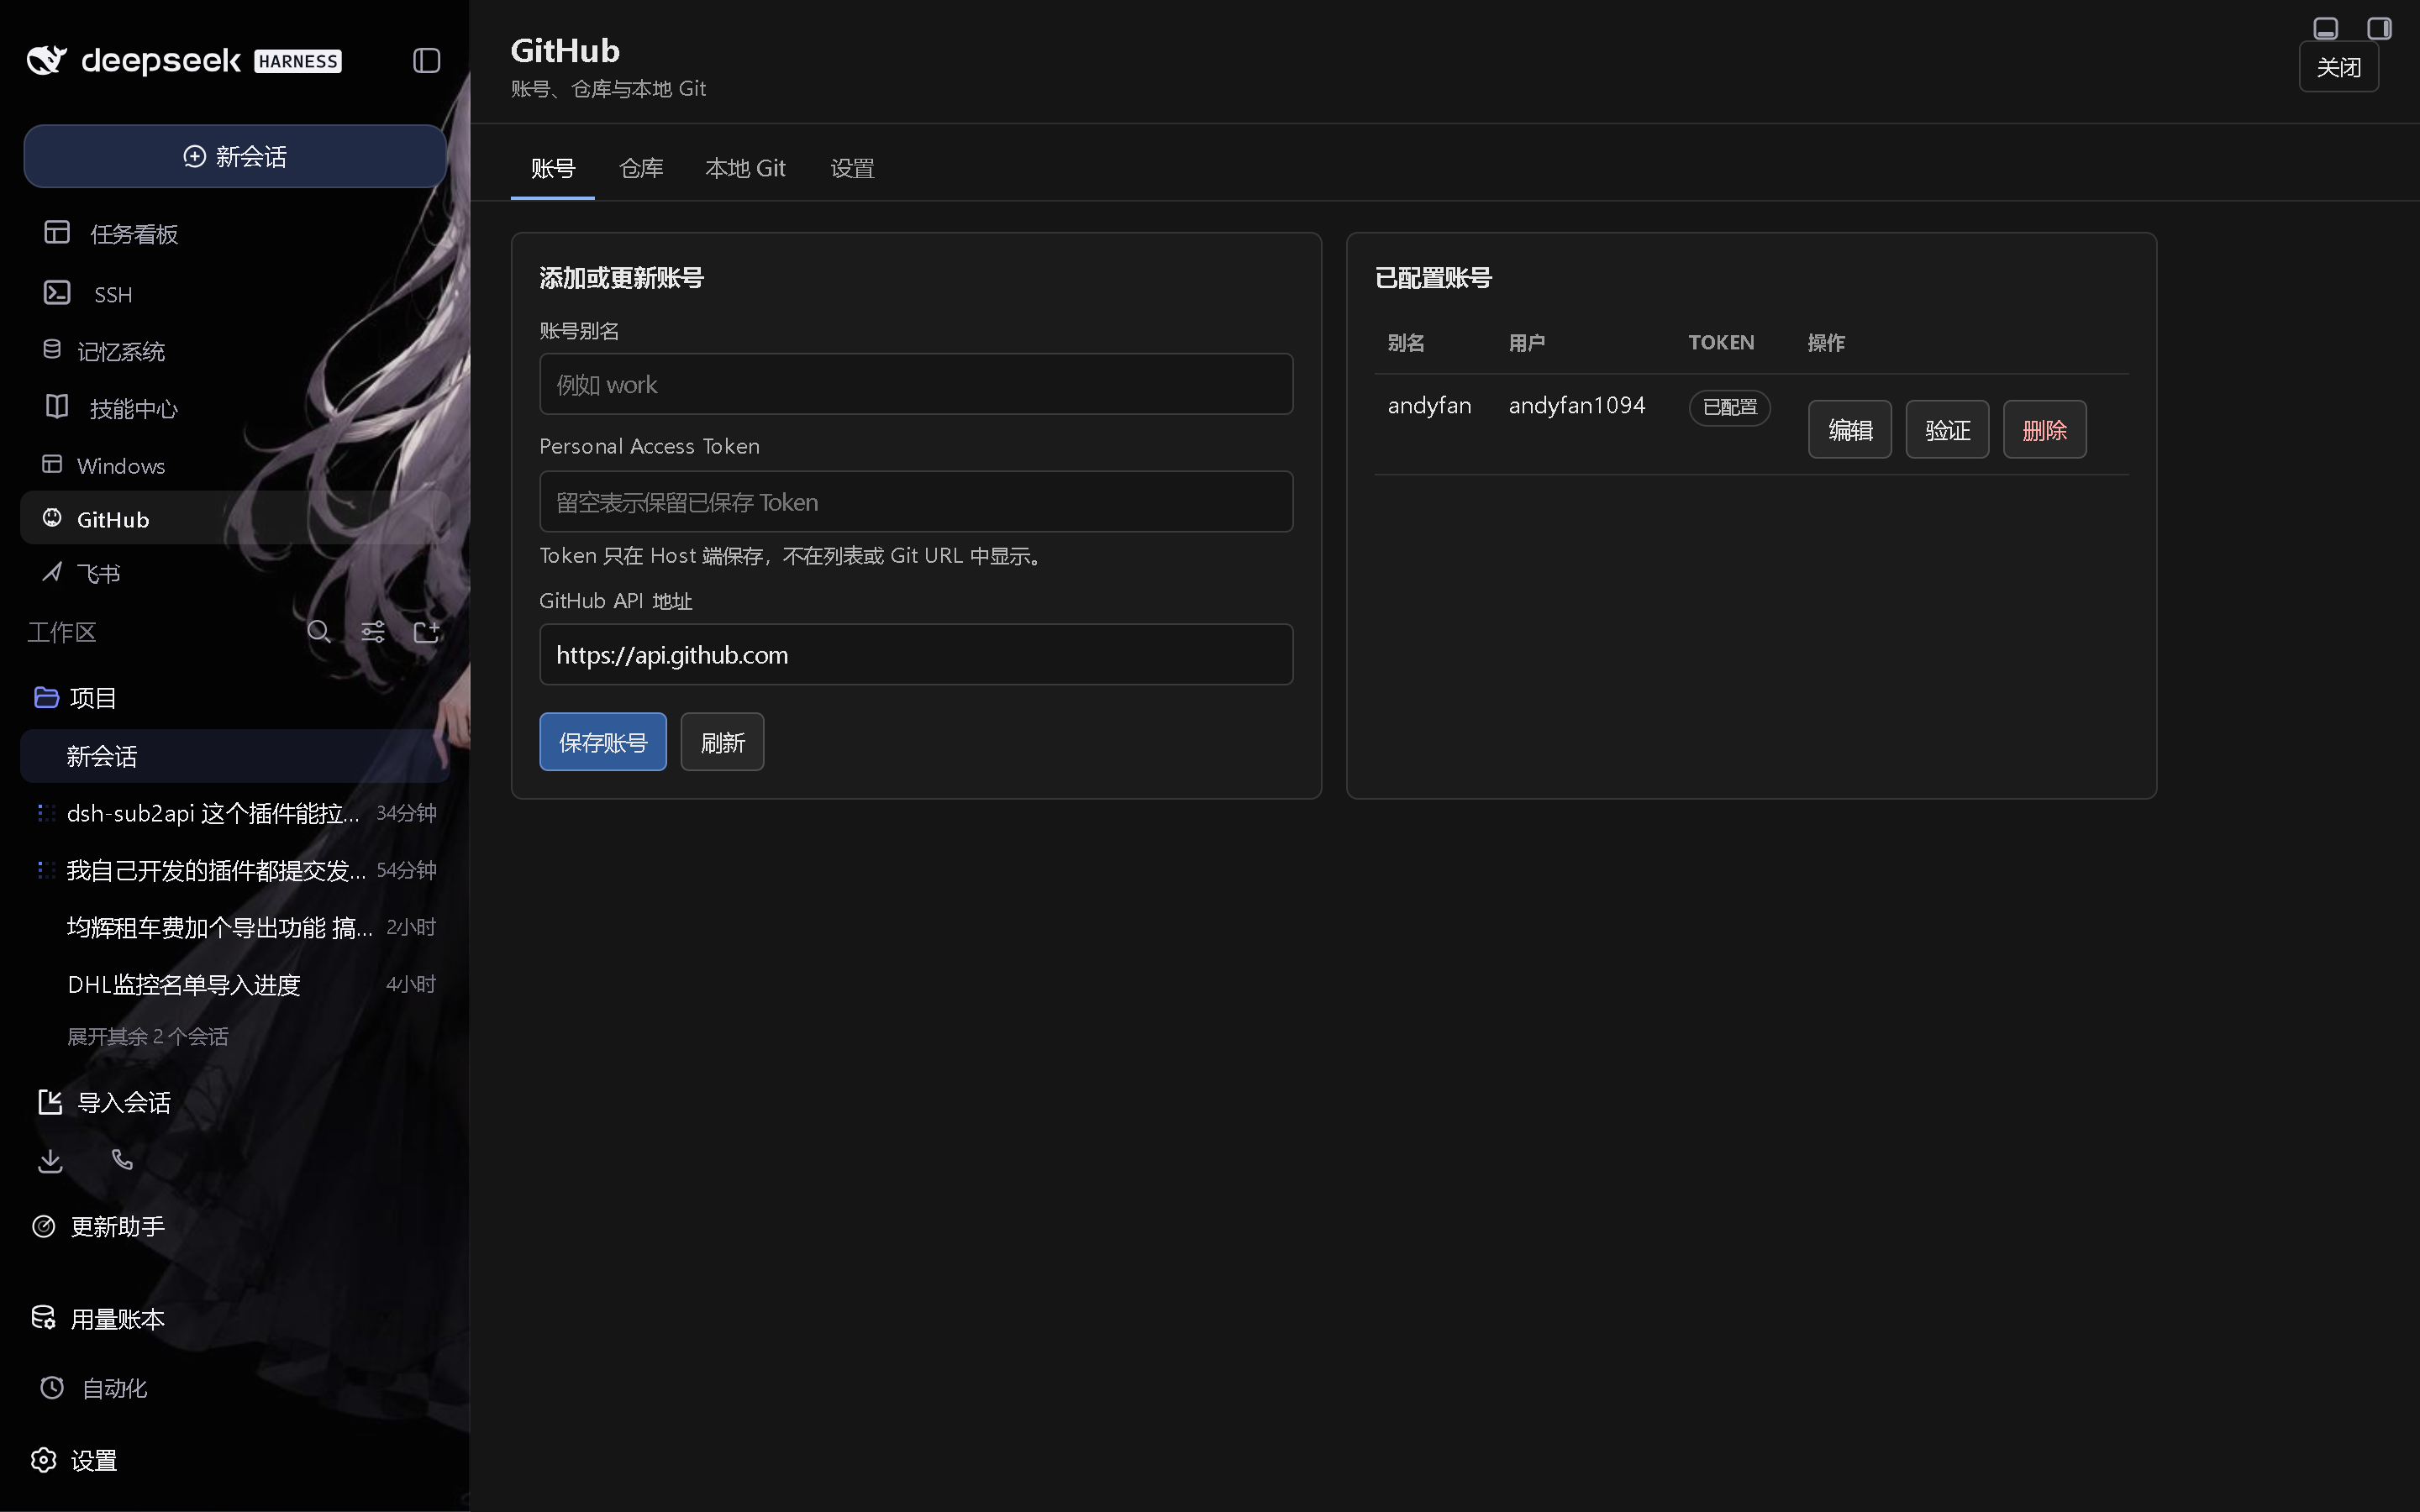Open 自动化 clock icon

pos(52,1387)
